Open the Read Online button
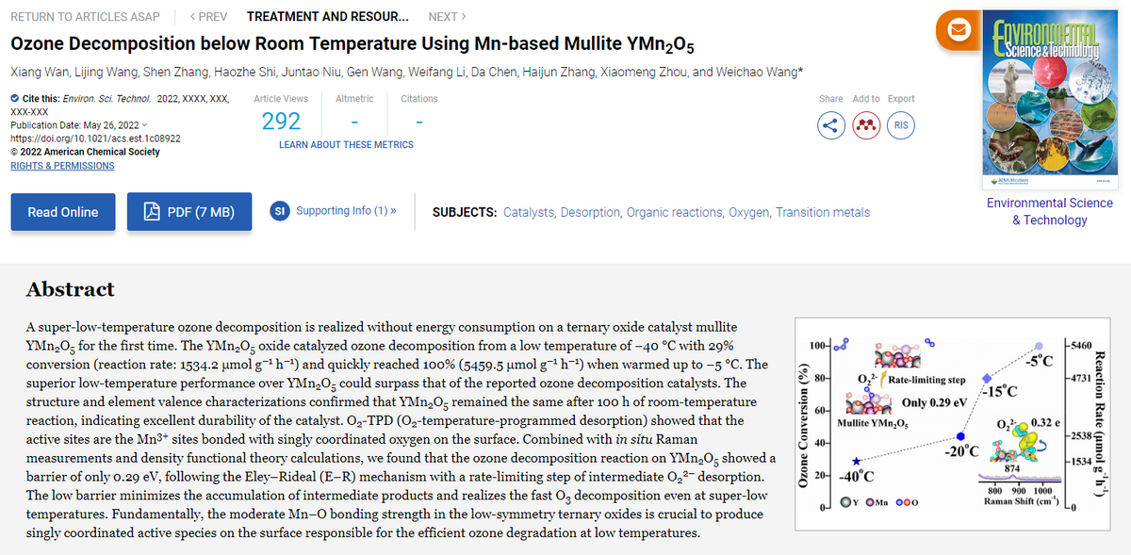Image resolution: width=1131 pixels, height=555 pixels. (63, 212)
